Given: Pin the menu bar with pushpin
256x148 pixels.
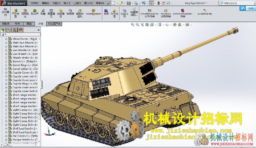Looking at the screenshot, I should (108, 3).
